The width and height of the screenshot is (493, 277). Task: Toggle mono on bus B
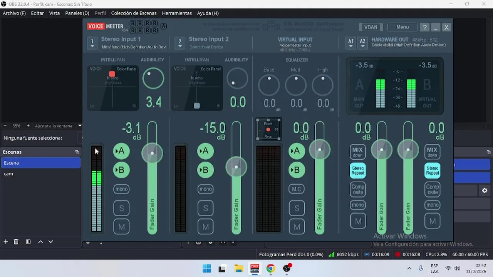432,205
